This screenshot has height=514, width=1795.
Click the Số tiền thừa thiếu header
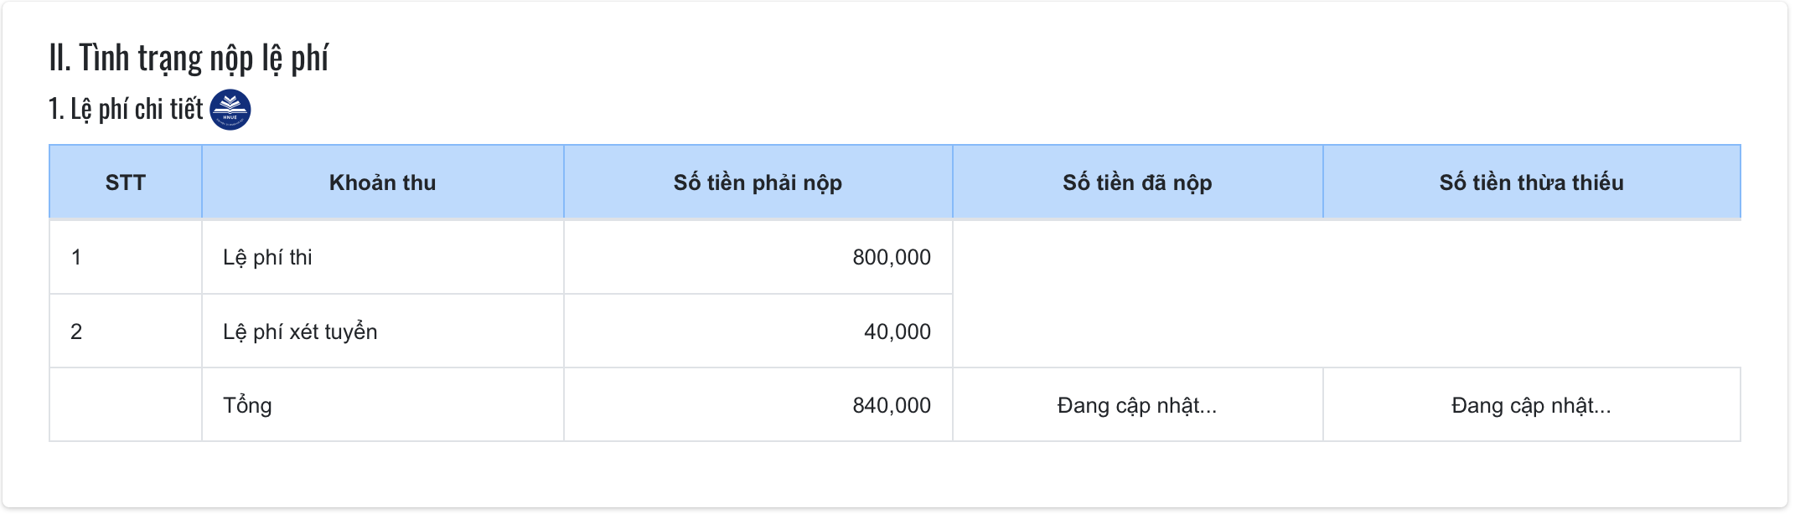pos(1531,182)
